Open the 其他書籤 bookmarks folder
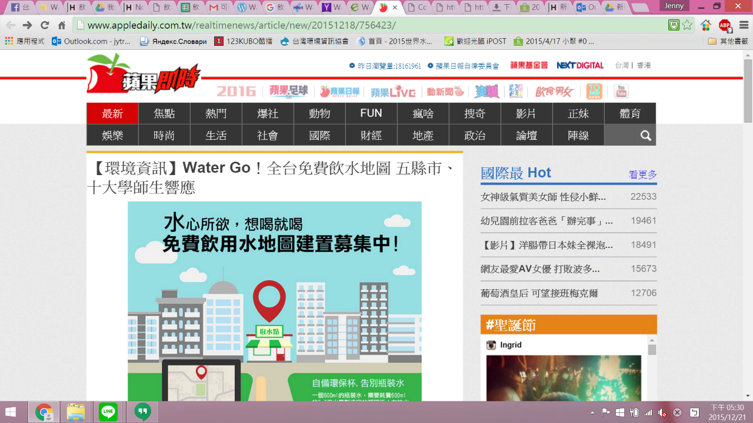The image size is (753, 423). [x=727, y=41]
